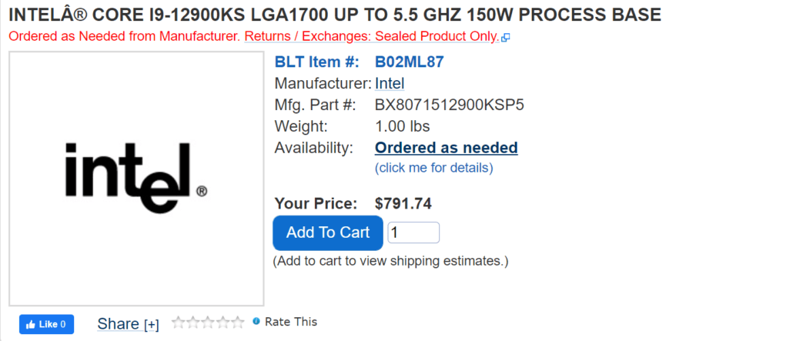Image resolution: width=793 pixels, height=341 pixels.
Task: Click the external link icon after Sealed Product Only
Action: pos(505,38)
